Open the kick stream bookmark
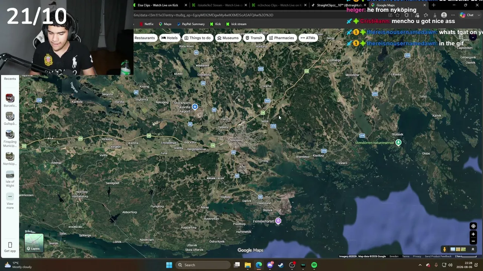 click(x=236, y=24)
